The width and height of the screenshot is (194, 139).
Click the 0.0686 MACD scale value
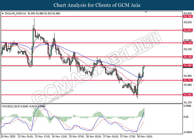click(187, 106)
